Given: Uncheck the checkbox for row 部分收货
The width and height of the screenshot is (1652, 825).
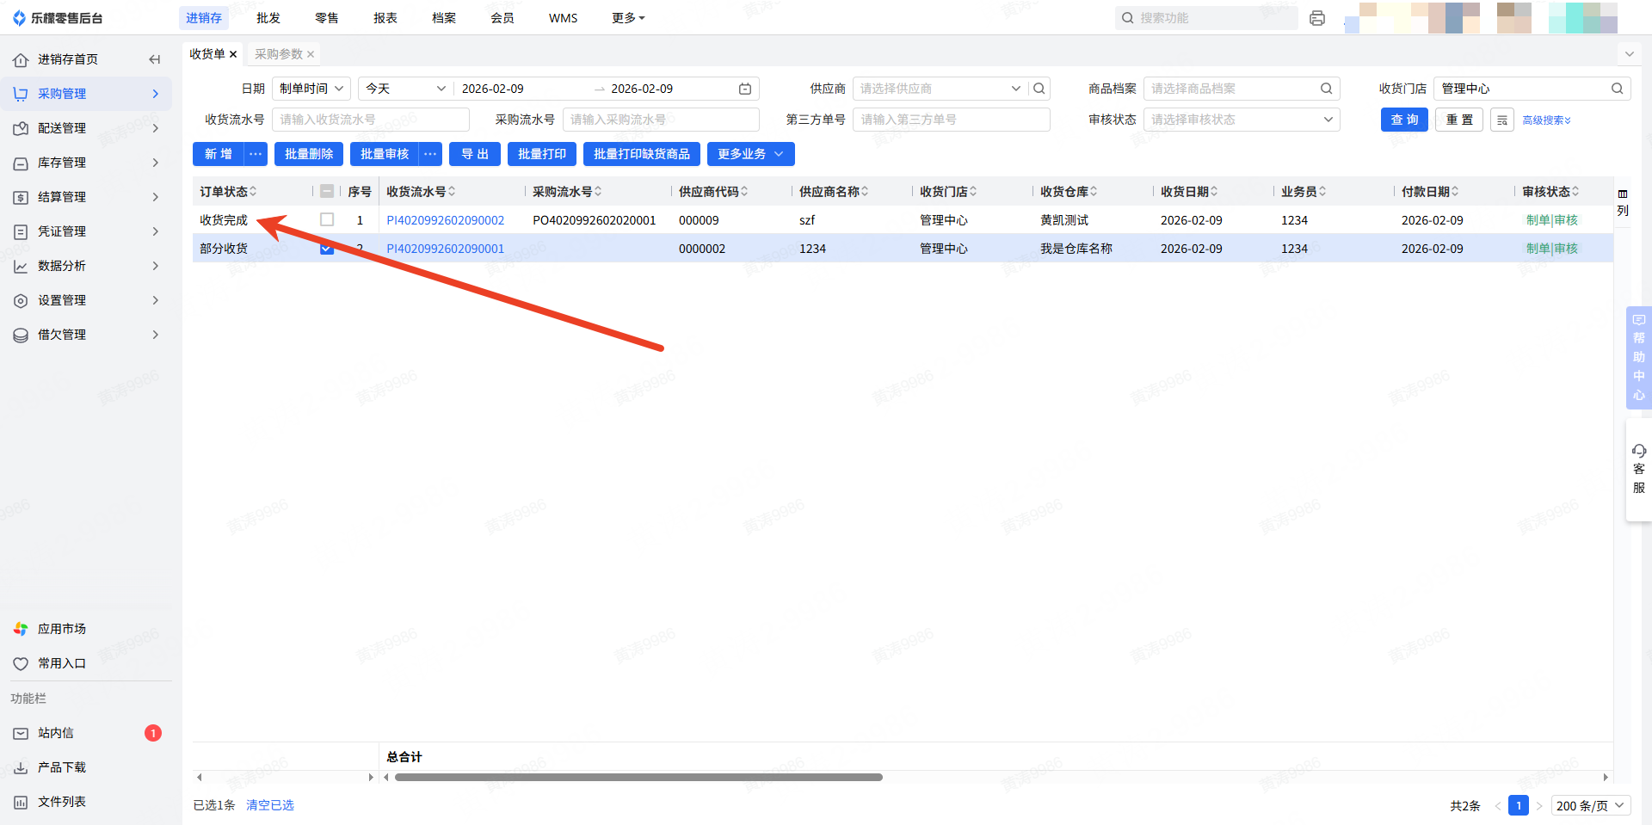Looking at the screenshot, I should [327, 249].
